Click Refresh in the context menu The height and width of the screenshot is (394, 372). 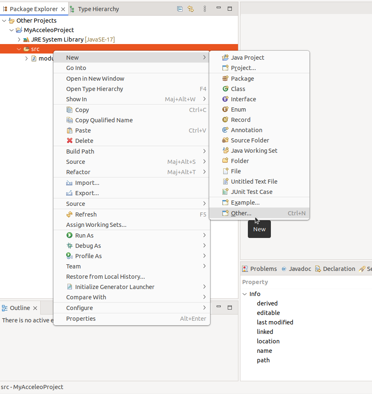[85, 214]
